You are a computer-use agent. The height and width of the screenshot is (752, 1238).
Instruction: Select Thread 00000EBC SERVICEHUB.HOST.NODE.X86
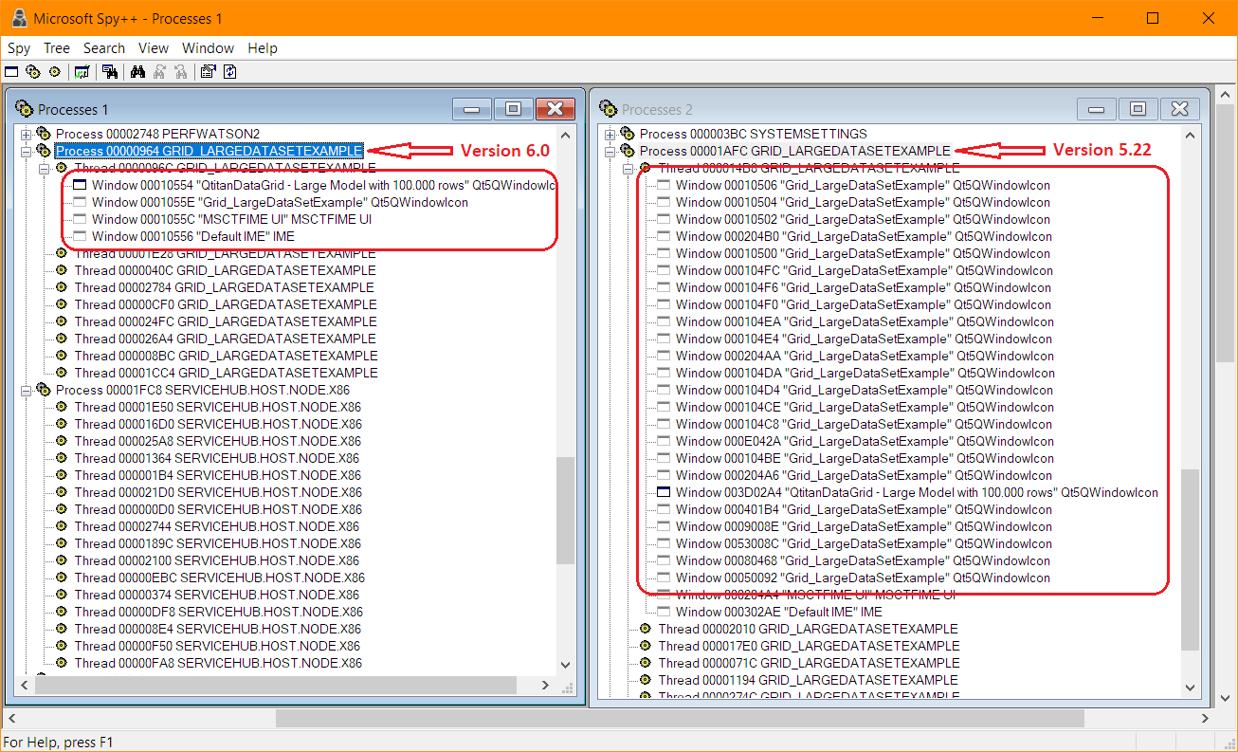click(219, 578)
